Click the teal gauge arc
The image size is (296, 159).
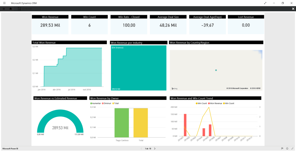coord(60,113)
